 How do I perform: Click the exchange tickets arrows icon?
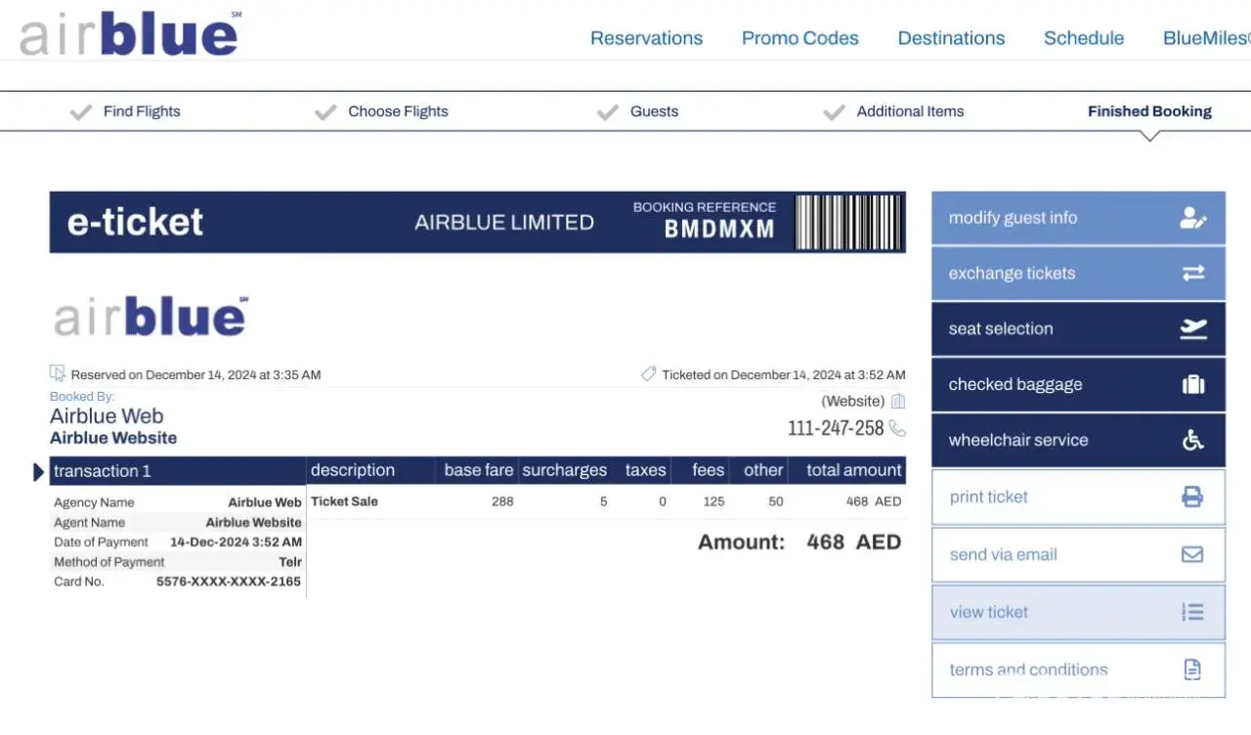pyautogui.click(x=1192, y=274)
